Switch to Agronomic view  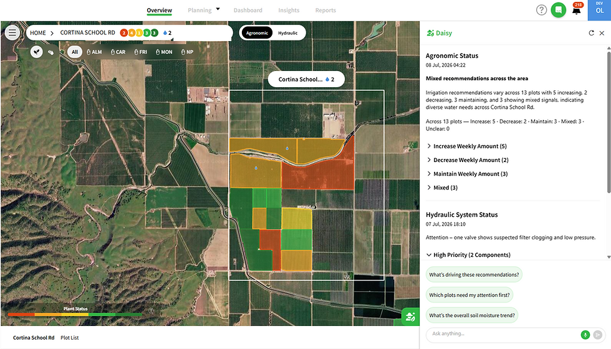pyautogui.click(x=257, y=33)
